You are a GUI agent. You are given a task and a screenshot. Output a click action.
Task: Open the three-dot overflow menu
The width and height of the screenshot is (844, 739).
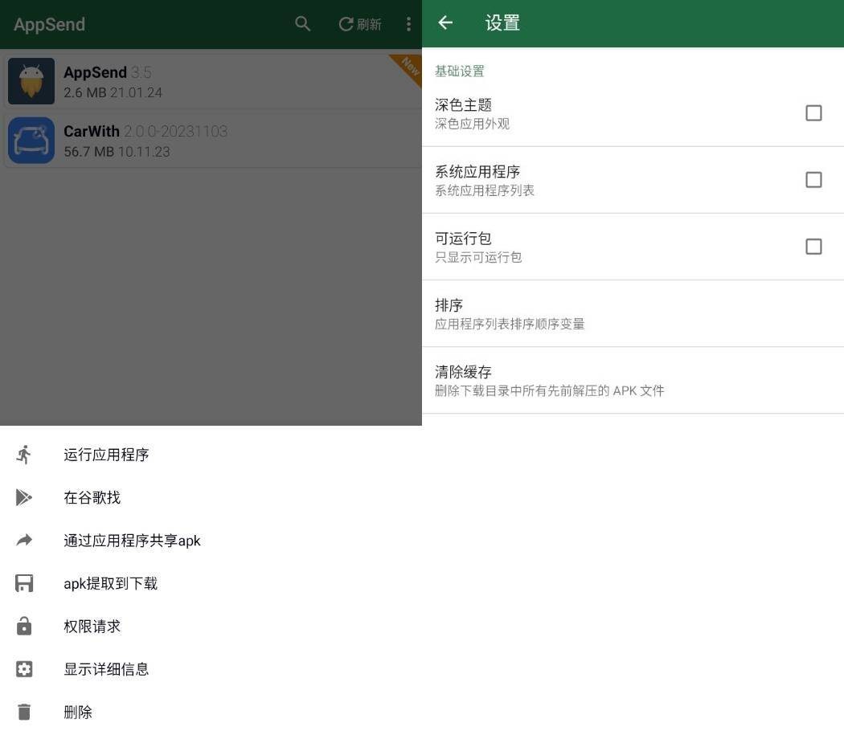(x=408, y=24)
